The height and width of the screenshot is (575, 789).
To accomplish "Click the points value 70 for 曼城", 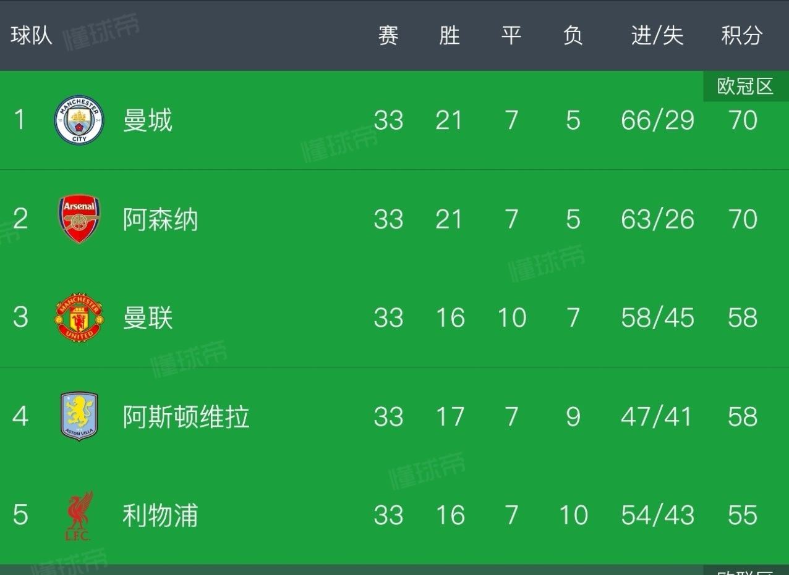I will coord(743,120).
